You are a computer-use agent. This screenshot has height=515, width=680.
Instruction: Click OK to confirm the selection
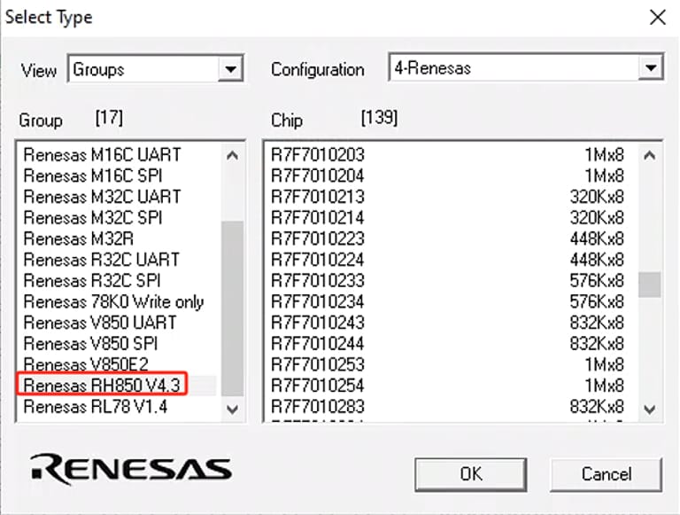coord(470,474)
